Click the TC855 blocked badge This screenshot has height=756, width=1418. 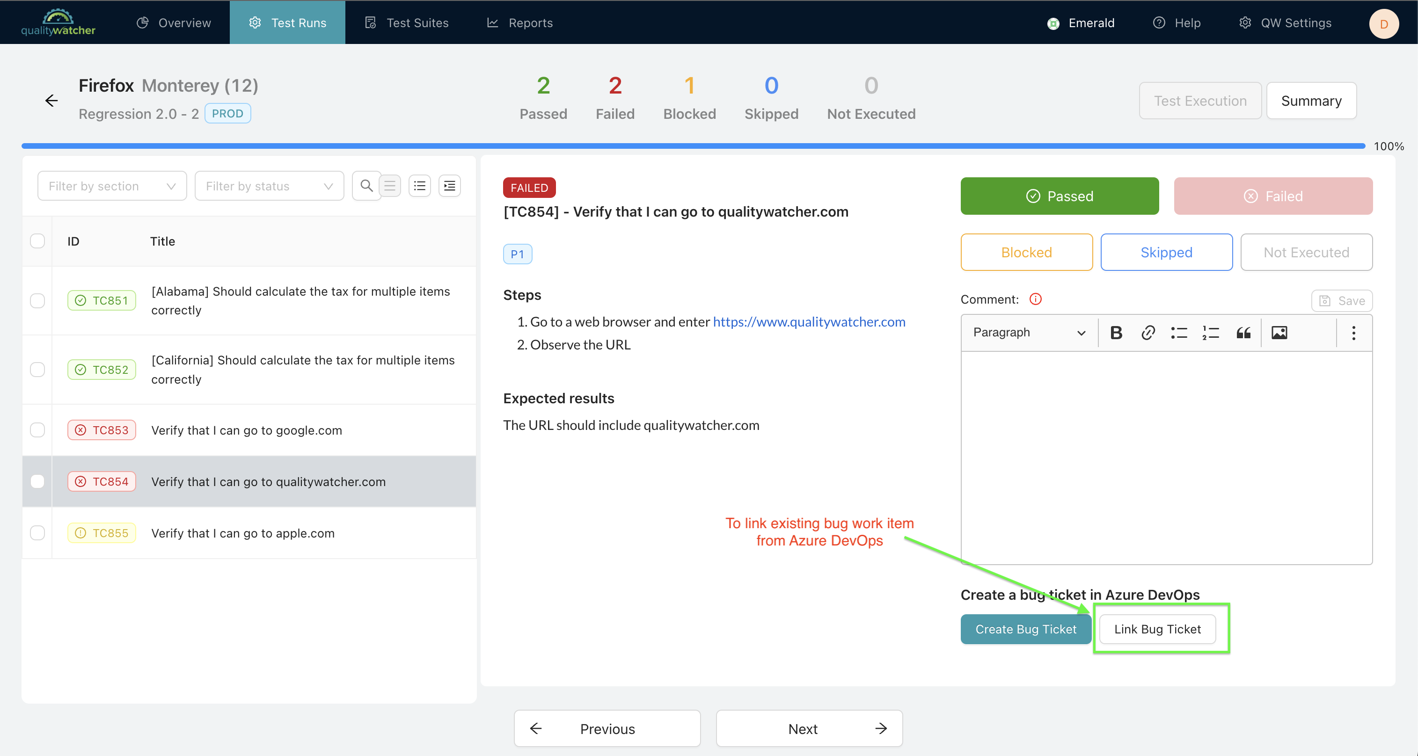pyautogui.click(x=102, y=532)
